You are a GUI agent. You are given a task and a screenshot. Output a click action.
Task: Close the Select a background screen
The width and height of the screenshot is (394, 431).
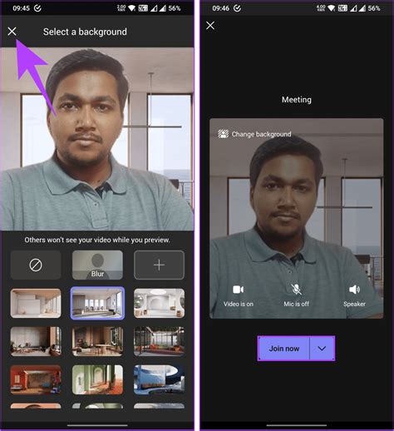(12, 32)
